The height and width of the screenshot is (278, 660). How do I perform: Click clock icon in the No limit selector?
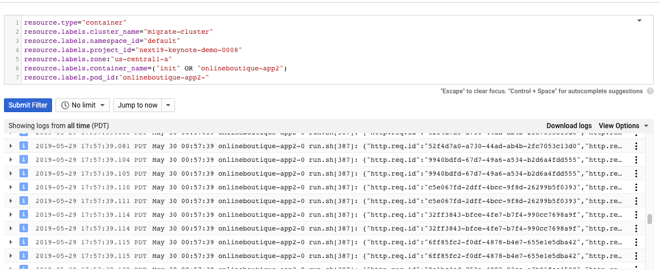point(65,105)
